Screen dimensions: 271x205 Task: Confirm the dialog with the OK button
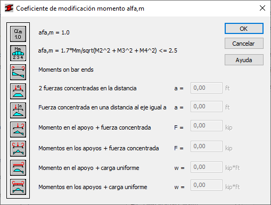pyautogui.click(x=244, y=29)
